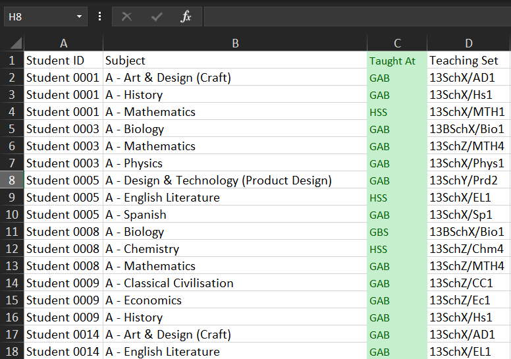Screen dimensions: 511x359
Task: Click the Cancel X formula icon
Action: click(x=126, y=16)
